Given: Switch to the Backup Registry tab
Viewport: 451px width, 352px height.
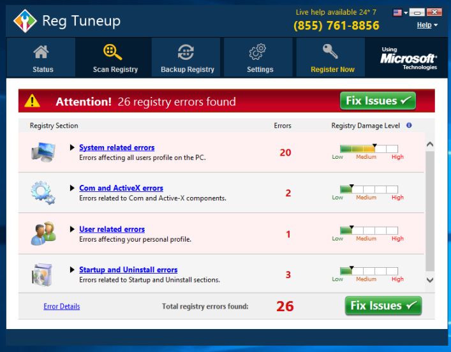Looking at the screenshot, I should tap(186, 57).
